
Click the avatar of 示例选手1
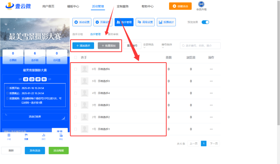pyautogui.click(x=85, y=129)
